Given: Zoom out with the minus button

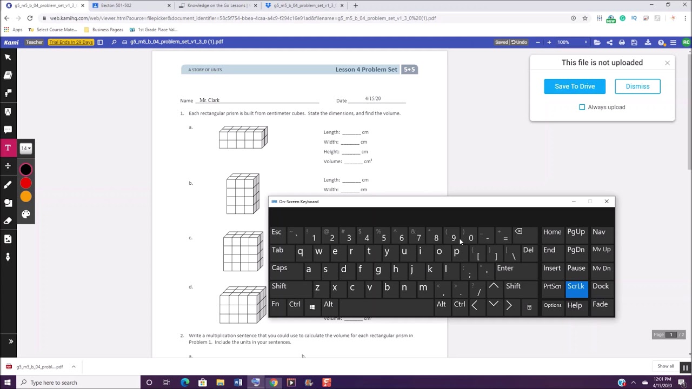Looking at the screenshot, I should 538,42.
